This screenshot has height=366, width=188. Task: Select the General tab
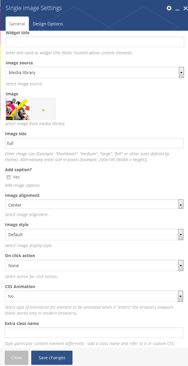click(x=17, y=24)
